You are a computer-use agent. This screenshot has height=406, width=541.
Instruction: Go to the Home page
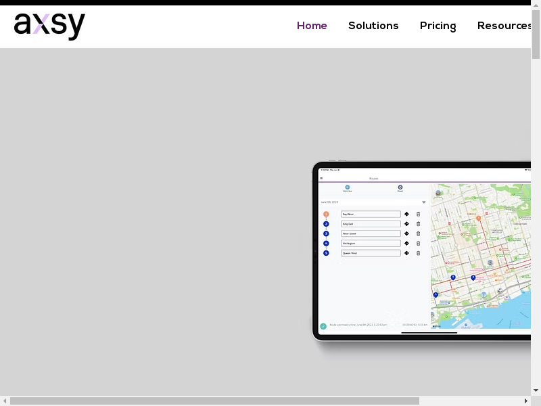point(312,26)
